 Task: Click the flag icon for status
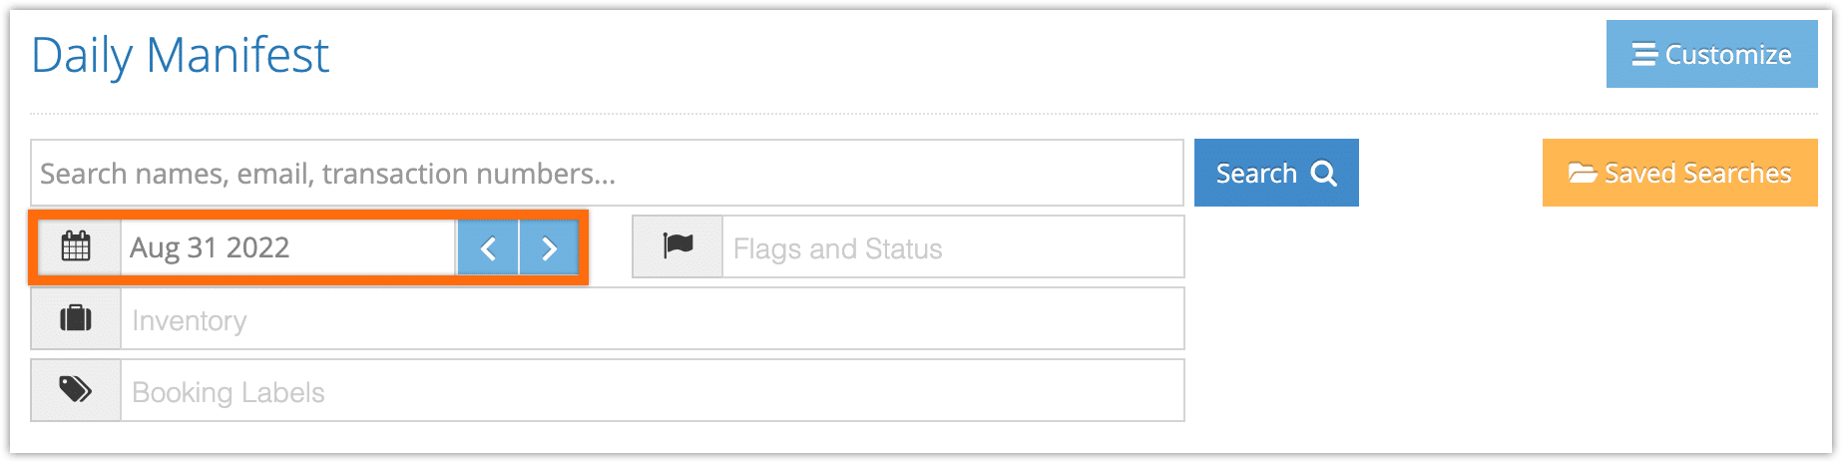click(x=678, y=244)
